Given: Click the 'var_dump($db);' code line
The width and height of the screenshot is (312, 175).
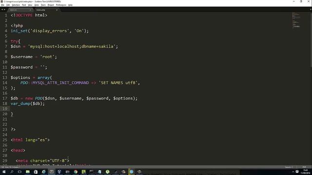Looking at the screenshot, I should point(28,104).
